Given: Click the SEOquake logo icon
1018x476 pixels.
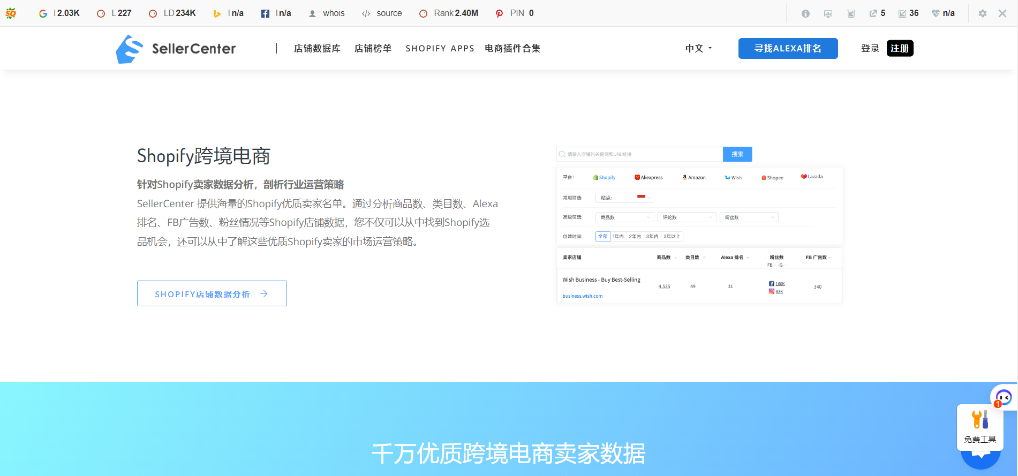Looking at the screenshot, I should (x=11, y=13).
